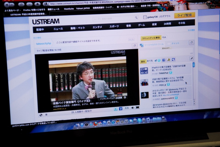Open the スポーツ category
The image size is (220, 147).
point(114,26)
